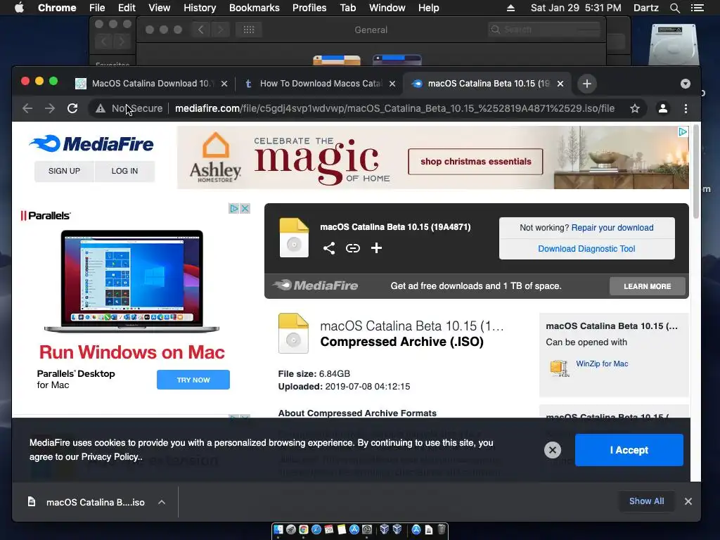
Task: Click the grid Show All button in System Preferences
Action: click(248, 30)
